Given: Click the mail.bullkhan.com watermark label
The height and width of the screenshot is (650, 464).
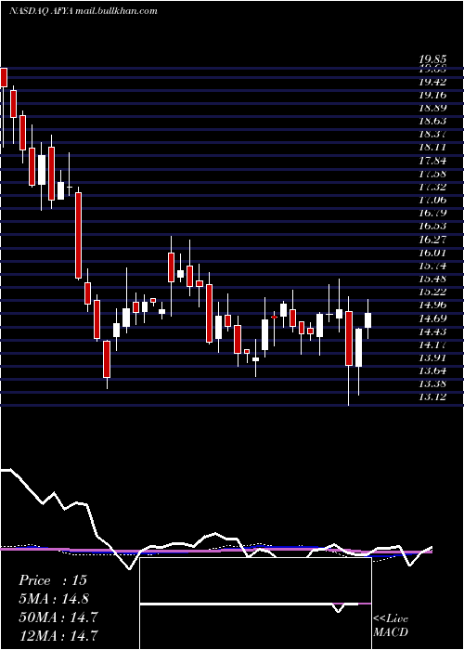Looking at the screenshot, I should point(116,11).
